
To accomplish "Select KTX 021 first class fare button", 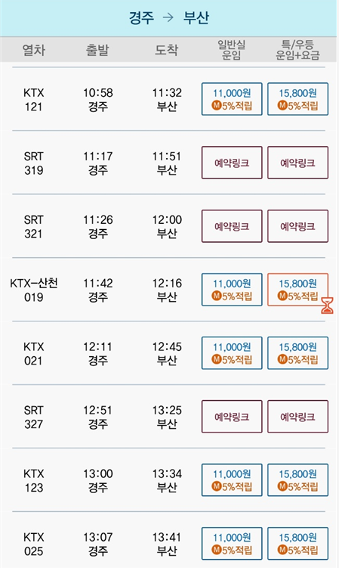I will [x=297, y=353].
